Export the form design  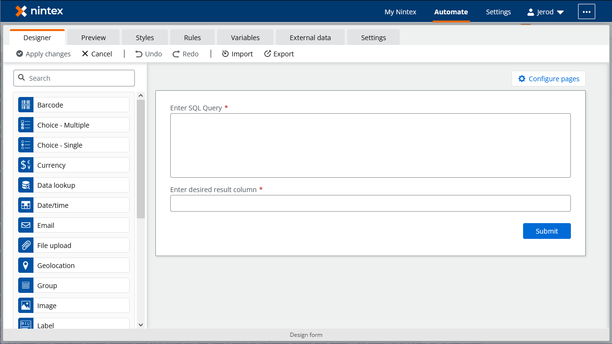click(279, 54)
